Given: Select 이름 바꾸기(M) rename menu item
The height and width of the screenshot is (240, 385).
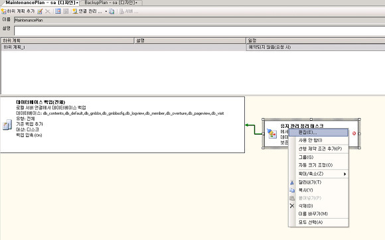Looking at the screenshot, I should click(x=319, y=213).
